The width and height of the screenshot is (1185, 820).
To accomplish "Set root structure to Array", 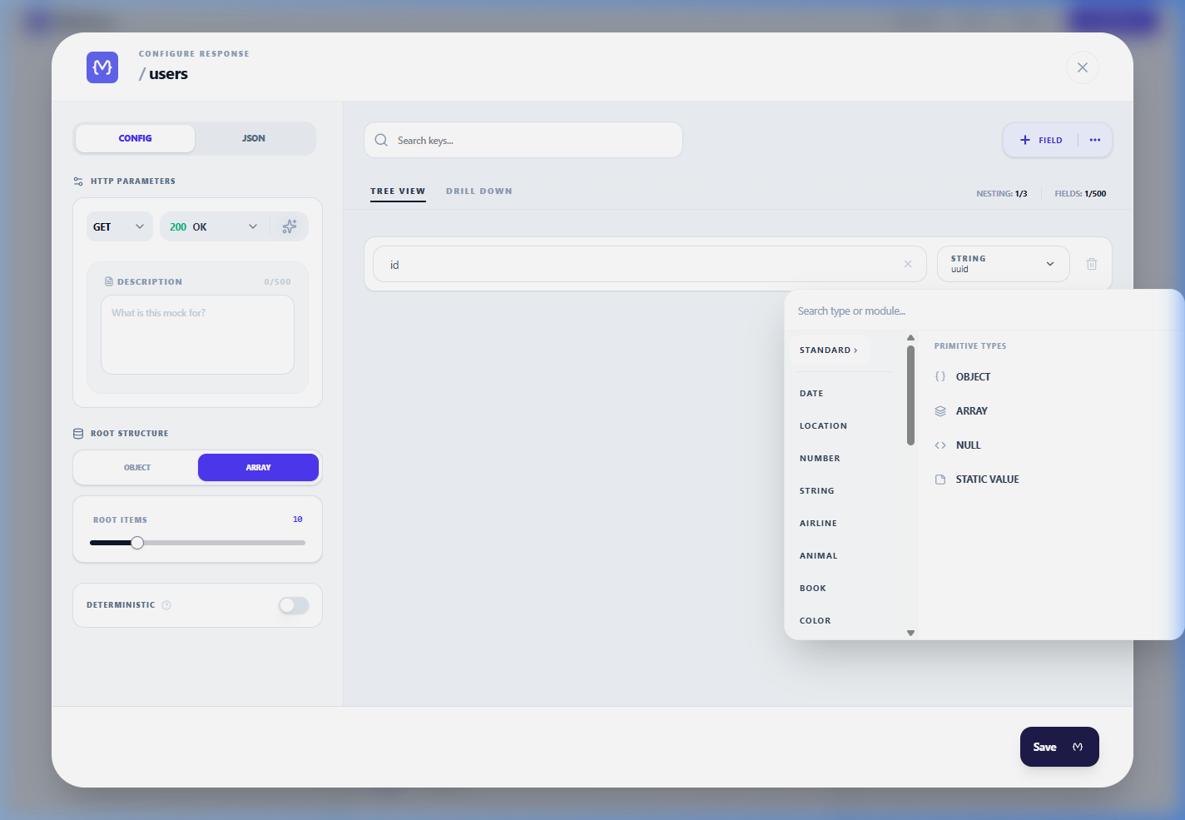I will (258, 468).
